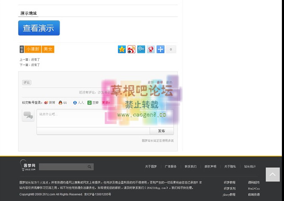Share to Sina Weibo icon
The image size is (284, 201).
click(x=131, y=49)
